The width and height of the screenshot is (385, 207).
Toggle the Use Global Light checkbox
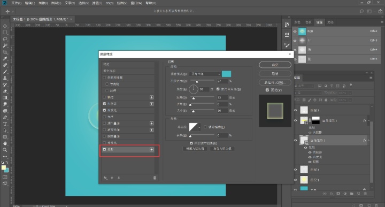pos(218,89)
